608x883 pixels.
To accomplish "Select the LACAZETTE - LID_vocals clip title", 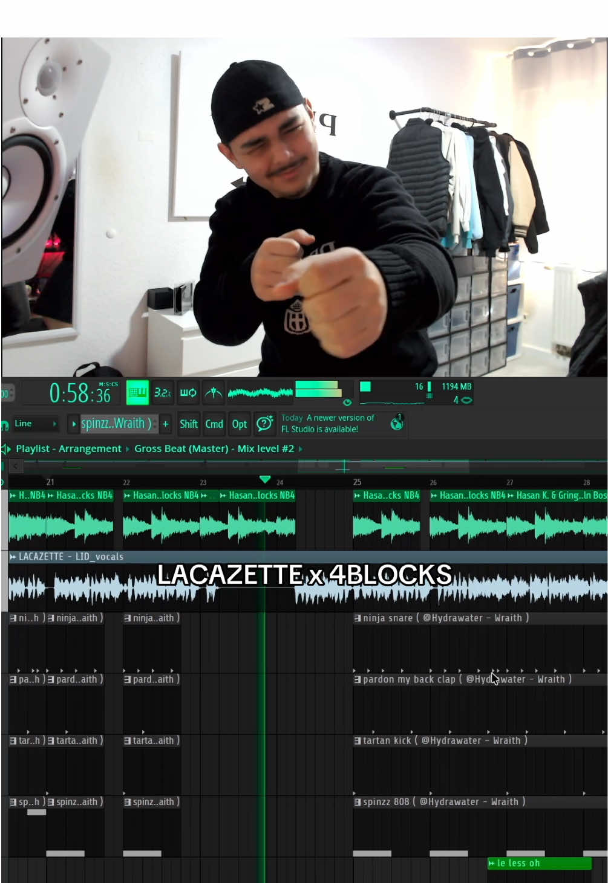I will (71, 557).
